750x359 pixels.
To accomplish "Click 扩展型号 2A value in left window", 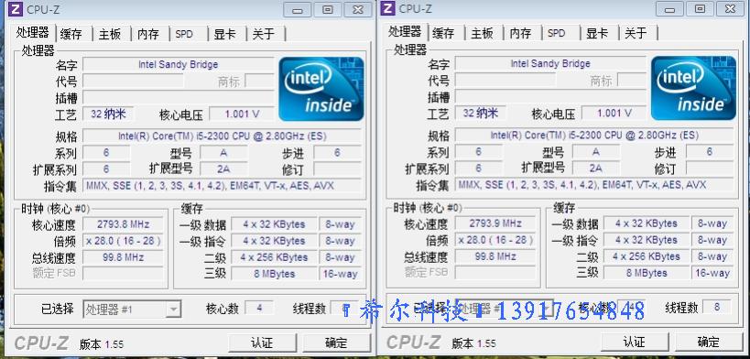I will [x=223, y=169].
